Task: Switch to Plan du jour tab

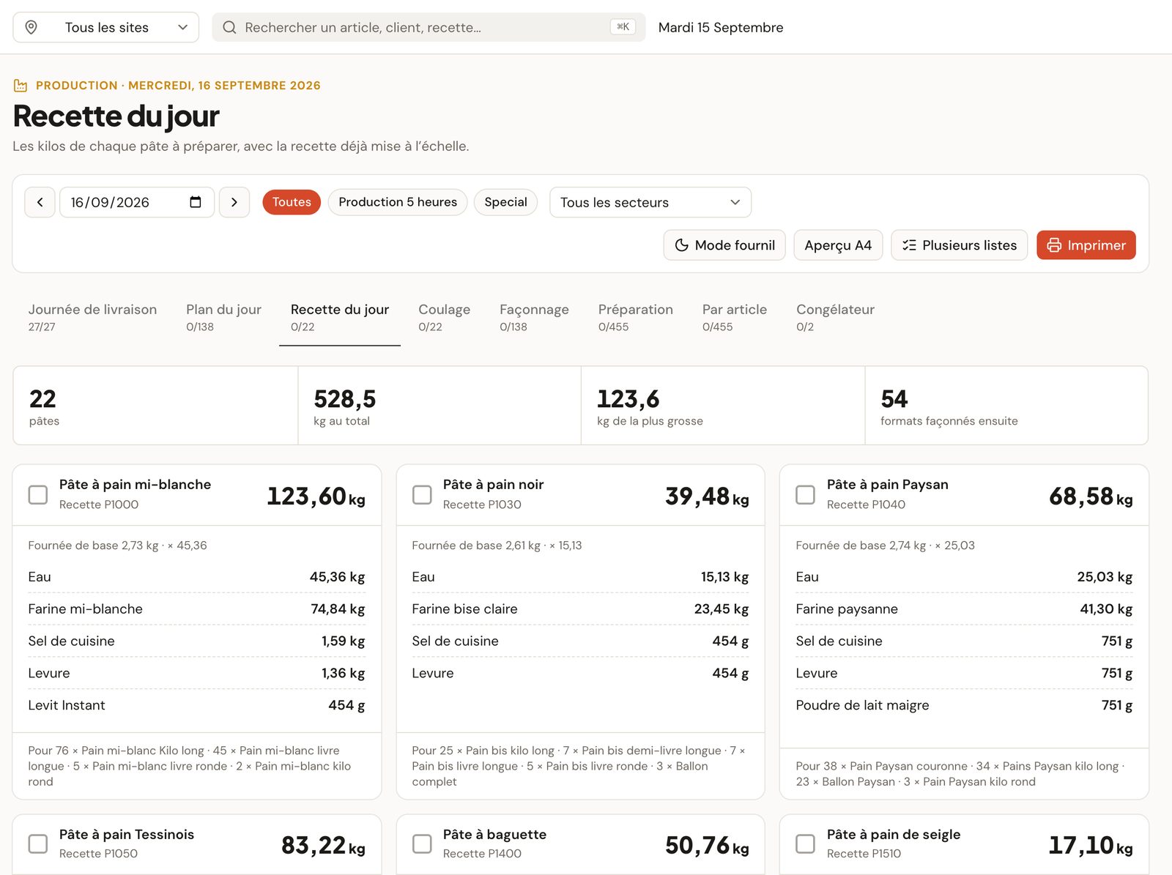Action: click(223, 317)
